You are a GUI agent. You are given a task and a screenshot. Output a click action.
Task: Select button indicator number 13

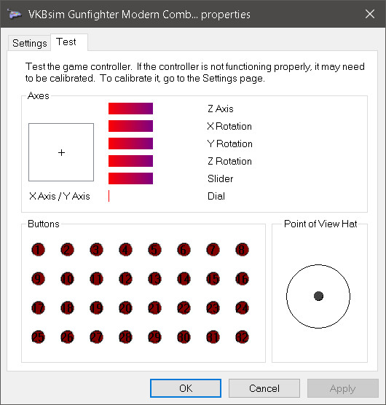pos(154,279)
